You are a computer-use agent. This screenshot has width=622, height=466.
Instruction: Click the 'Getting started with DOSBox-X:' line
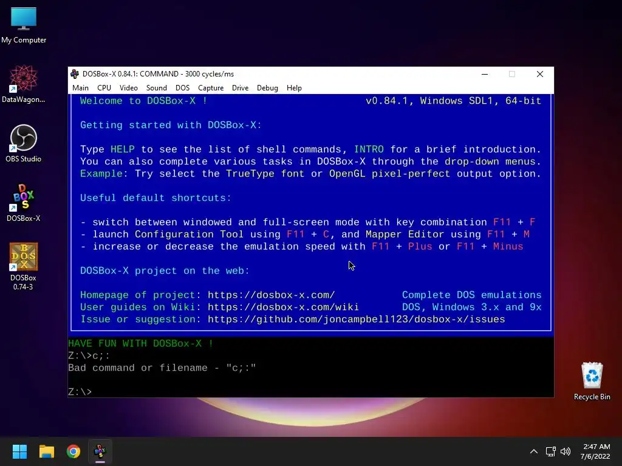click(171, 125)
